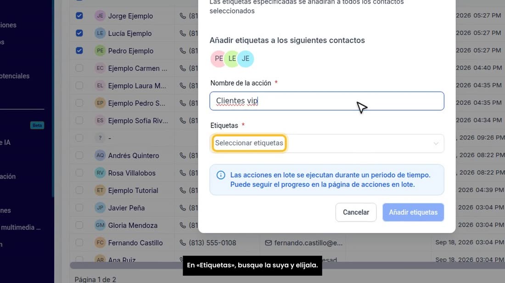Click the EP avatar beside Ejemplo Pedro S...

tap(100, 103)
